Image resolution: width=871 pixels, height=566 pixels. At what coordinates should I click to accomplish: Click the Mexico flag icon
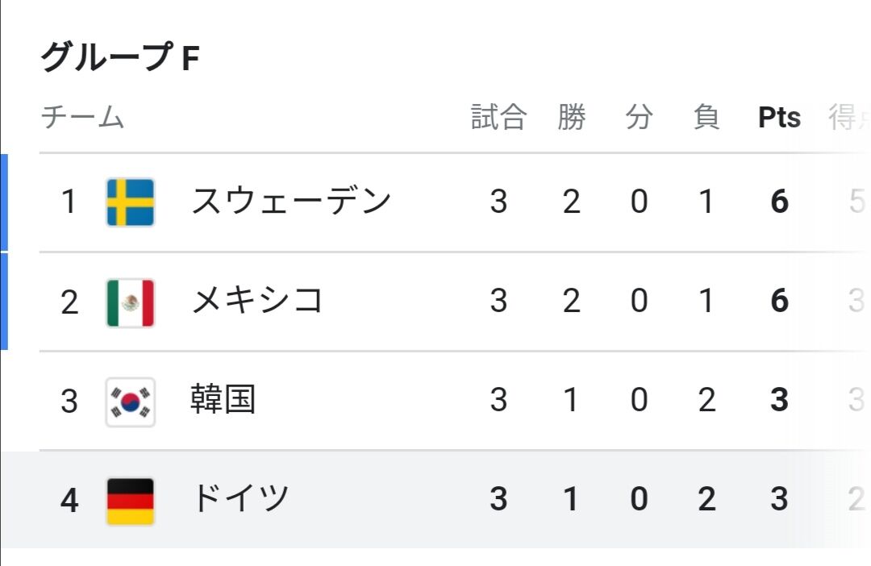point(130,302)
